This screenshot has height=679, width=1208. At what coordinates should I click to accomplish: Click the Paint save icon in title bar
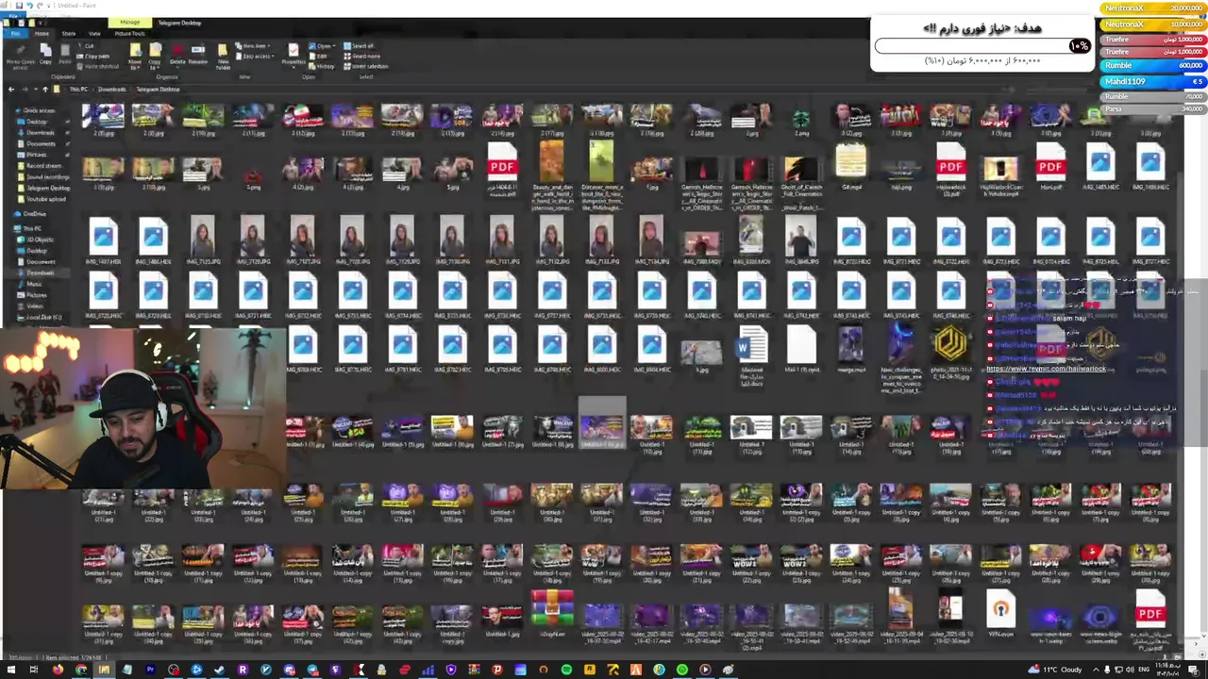19,6
